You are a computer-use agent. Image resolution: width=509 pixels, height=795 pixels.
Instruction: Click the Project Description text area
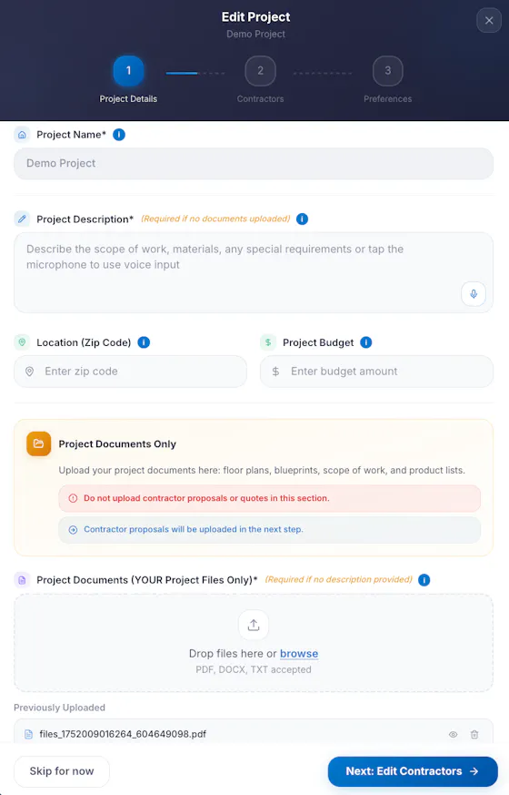pos(254,272)
